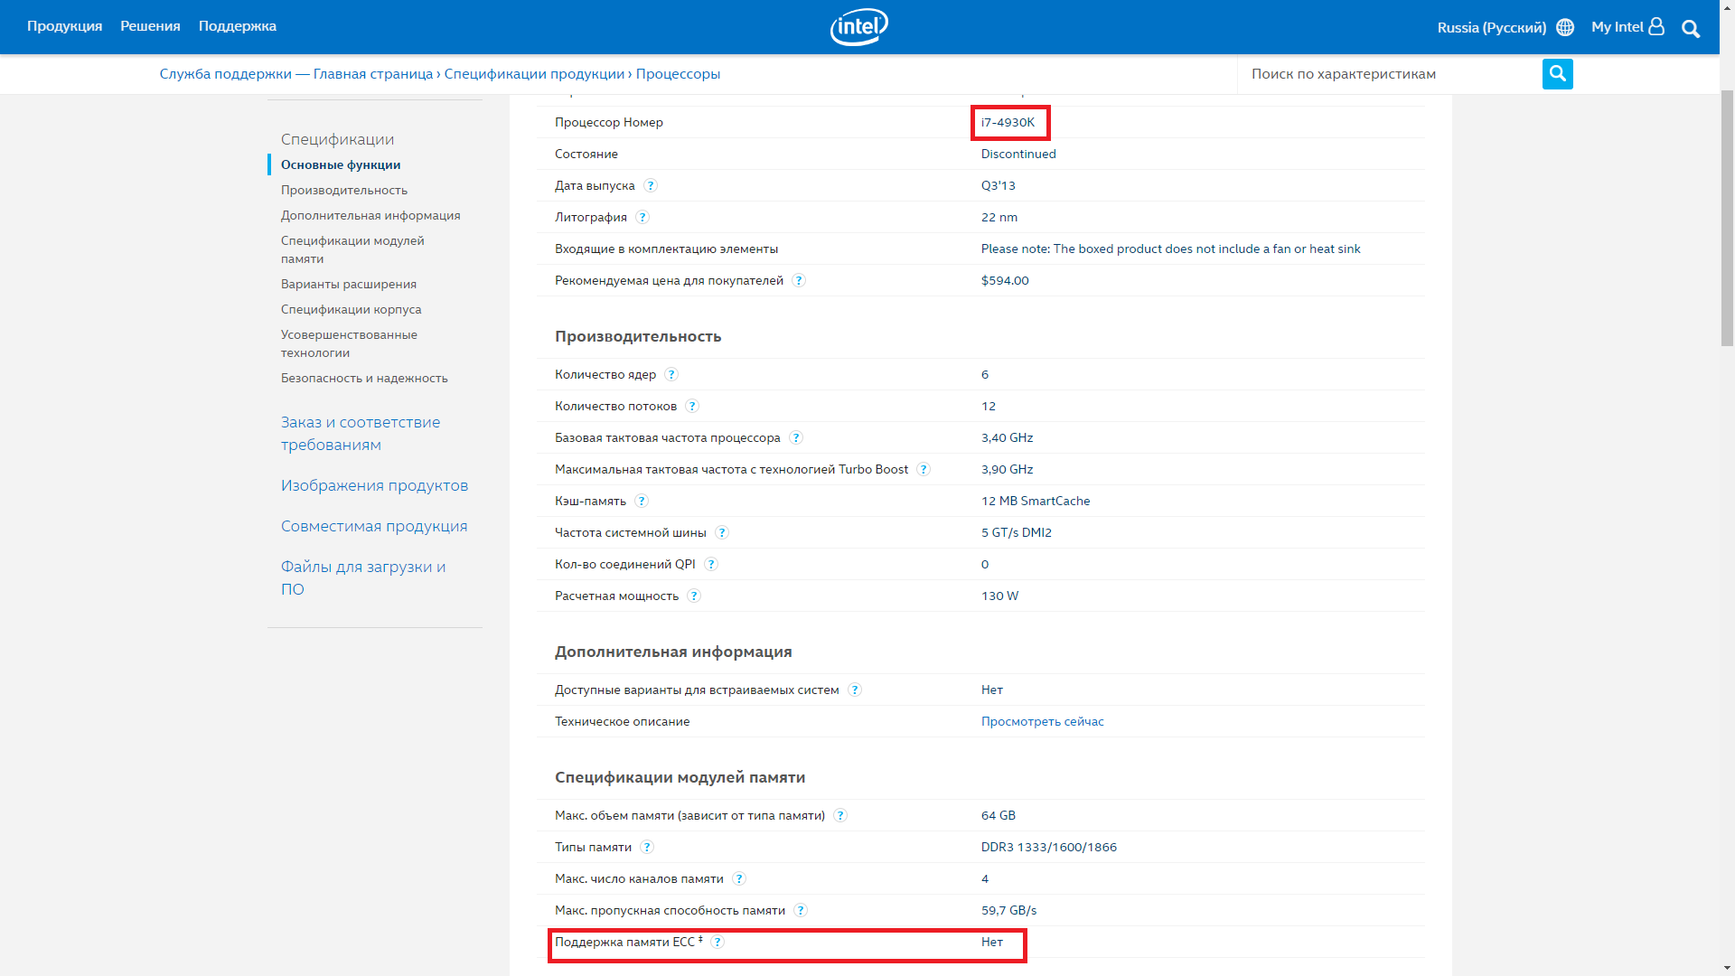Click the blue specification search button

[x=1557, y=74]
